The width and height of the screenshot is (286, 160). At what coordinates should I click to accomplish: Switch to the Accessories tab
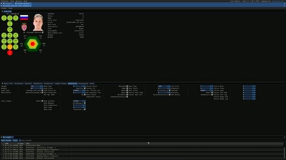[84, 84]
